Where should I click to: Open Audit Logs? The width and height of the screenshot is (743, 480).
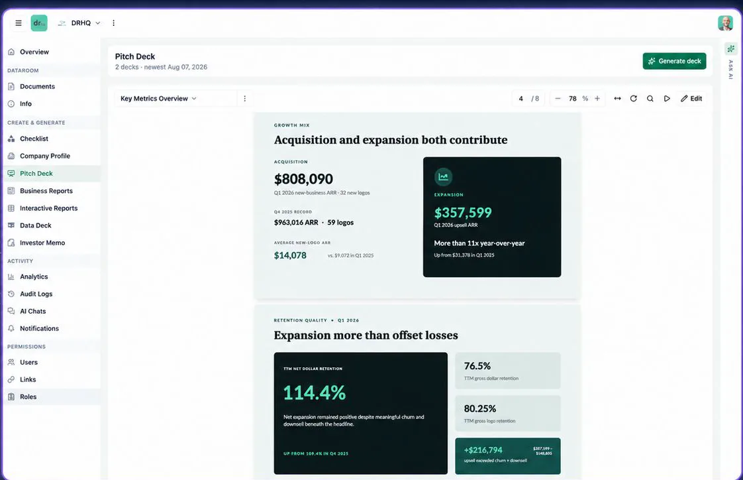point(51,294)
